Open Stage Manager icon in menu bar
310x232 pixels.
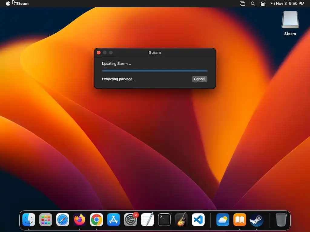(242, 3)
